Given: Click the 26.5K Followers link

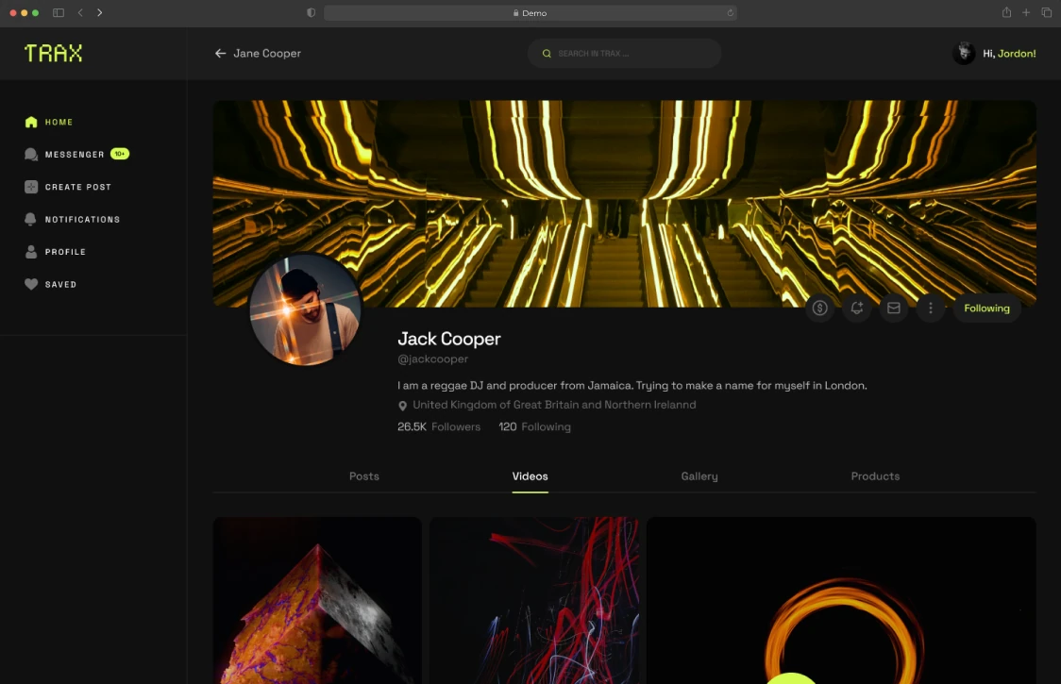Looking at the screenshot, I should click(x=439, y=426).
